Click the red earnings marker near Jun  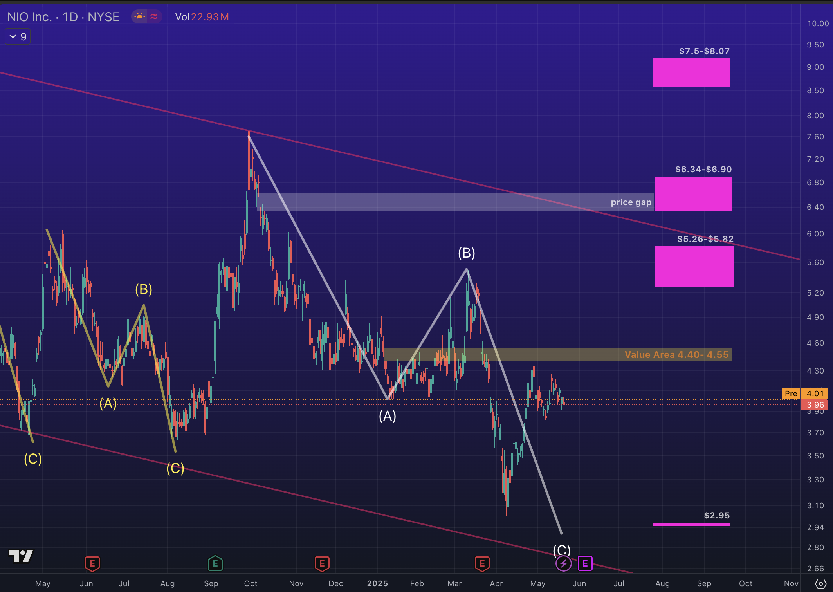pyautogui.click(x=92, y=563)
